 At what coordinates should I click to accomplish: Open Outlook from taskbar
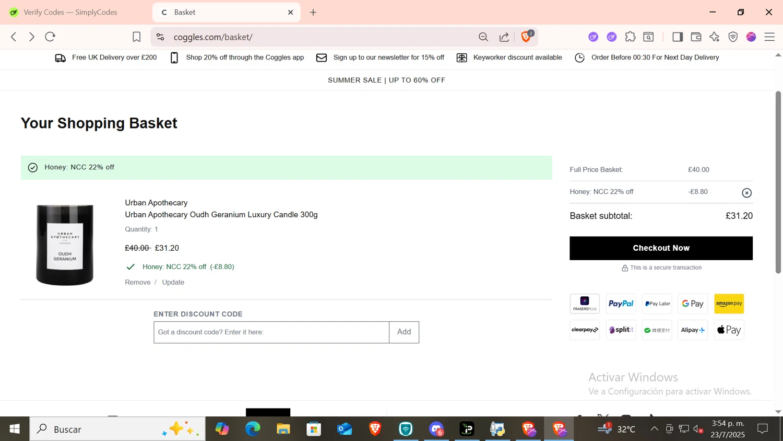coord(345,429)
